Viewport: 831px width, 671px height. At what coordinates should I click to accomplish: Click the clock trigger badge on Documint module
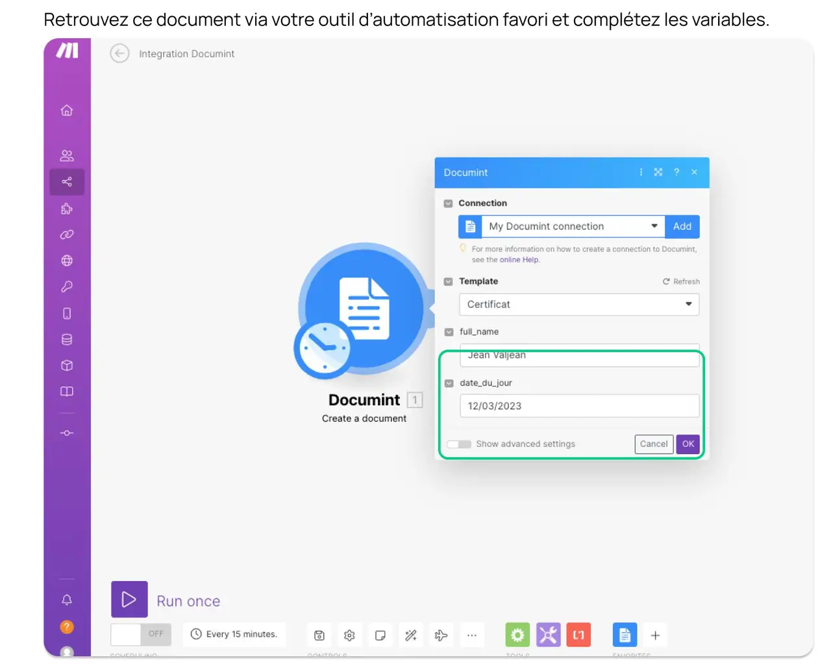pos(323,348)
